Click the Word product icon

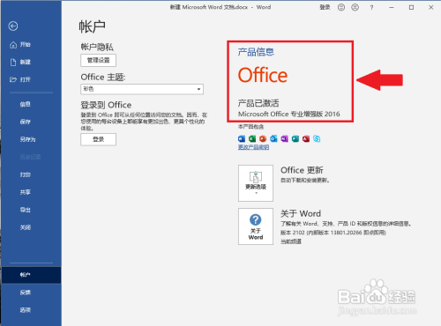tap(242, 138)
